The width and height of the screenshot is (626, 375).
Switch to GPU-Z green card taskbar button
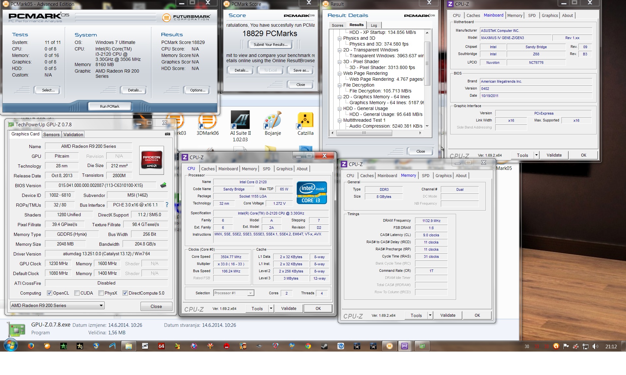point(422,346)
